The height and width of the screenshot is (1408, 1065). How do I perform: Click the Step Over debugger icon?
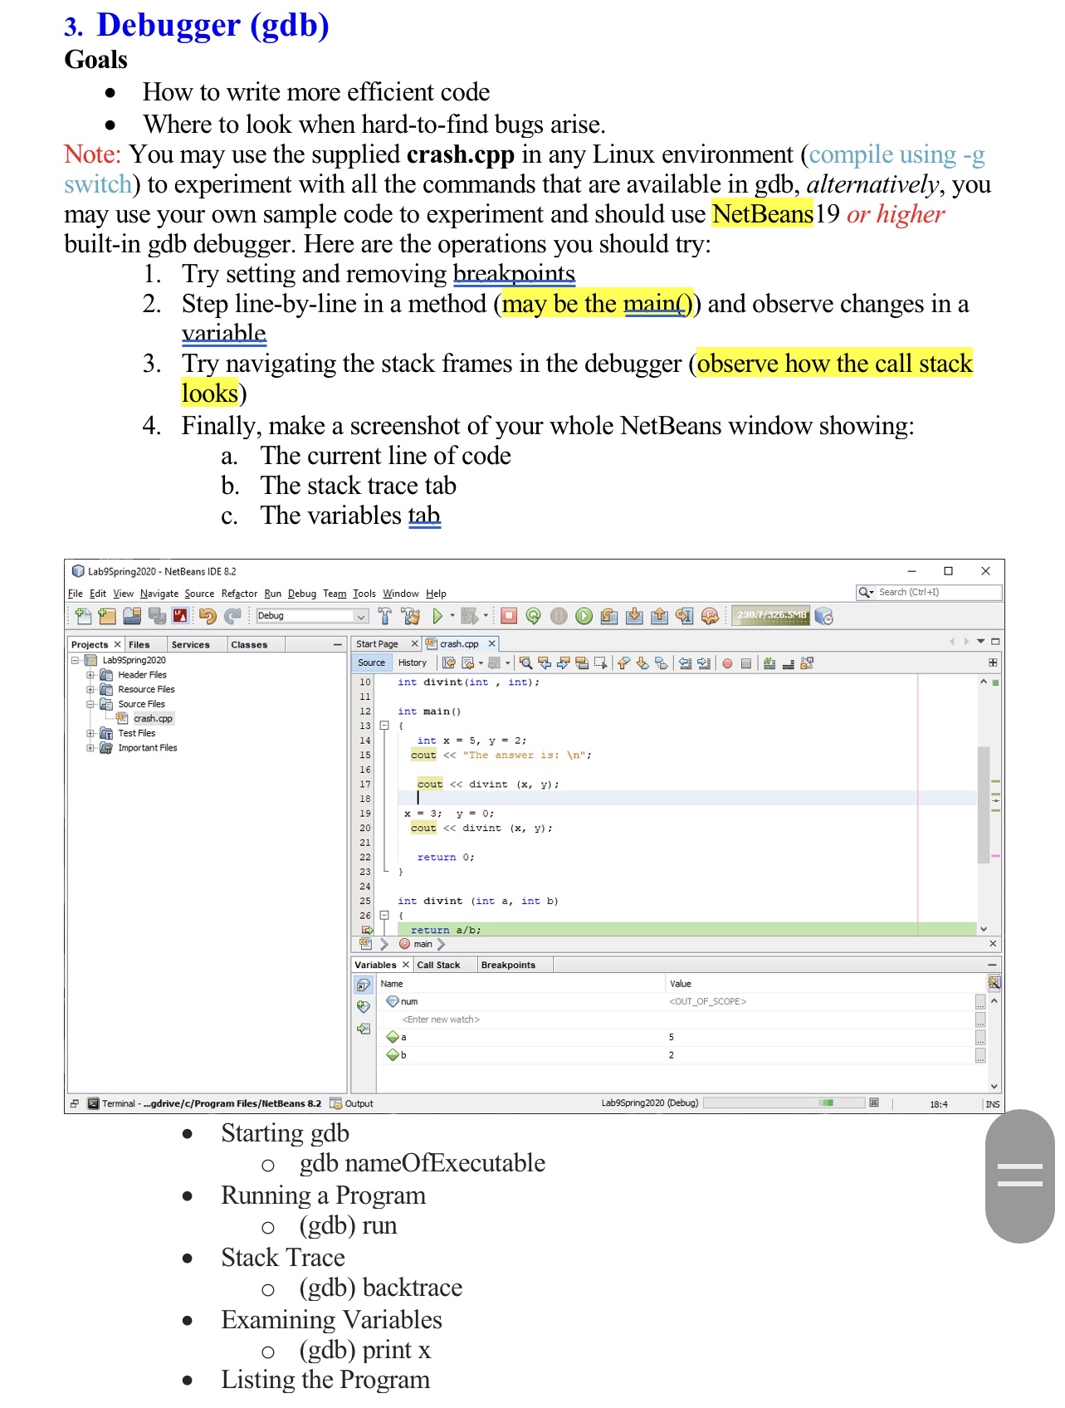tap(609, 616)
